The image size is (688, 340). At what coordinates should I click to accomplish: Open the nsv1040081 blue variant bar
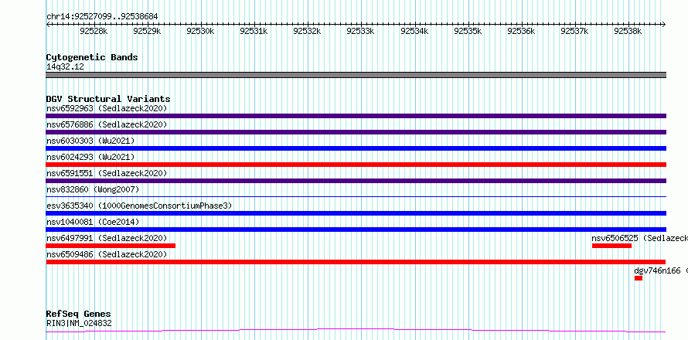pos(356,229)
